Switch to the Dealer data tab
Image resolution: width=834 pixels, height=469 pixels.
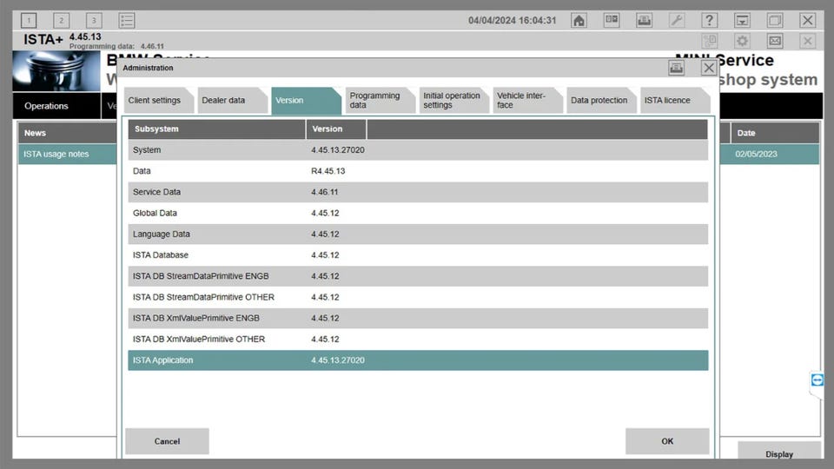pos(233,101)
